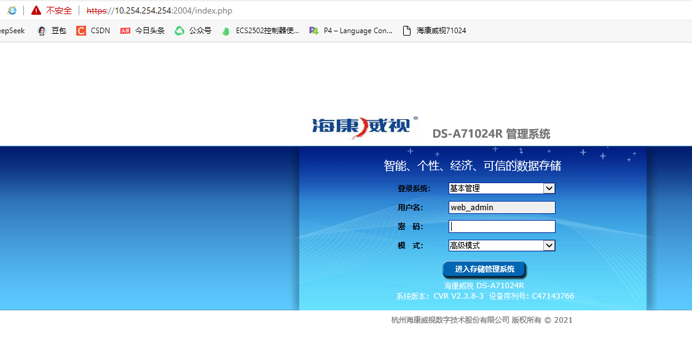Viewport: 692px width, 346px height.
Task: Open the DeepSeek bookmark
Action: click(x=12, y=31)
